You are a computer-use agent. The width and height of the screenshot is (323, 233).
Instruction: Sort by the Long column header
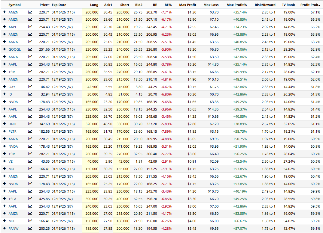94,5
